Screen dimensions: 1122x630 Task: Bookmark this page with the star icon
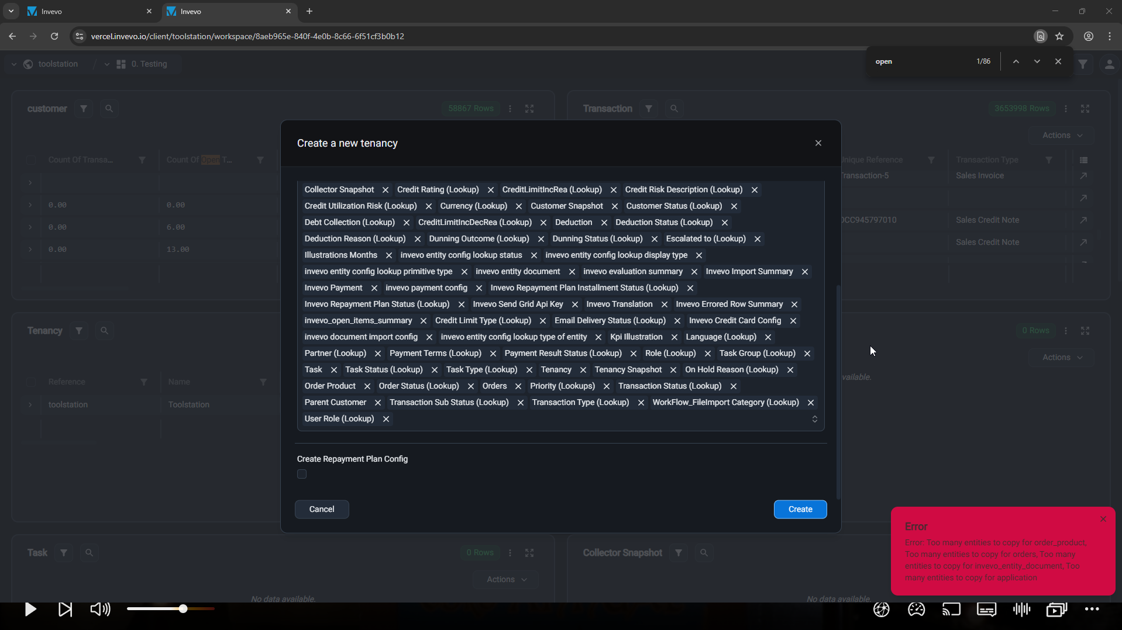coord(1059,36)
